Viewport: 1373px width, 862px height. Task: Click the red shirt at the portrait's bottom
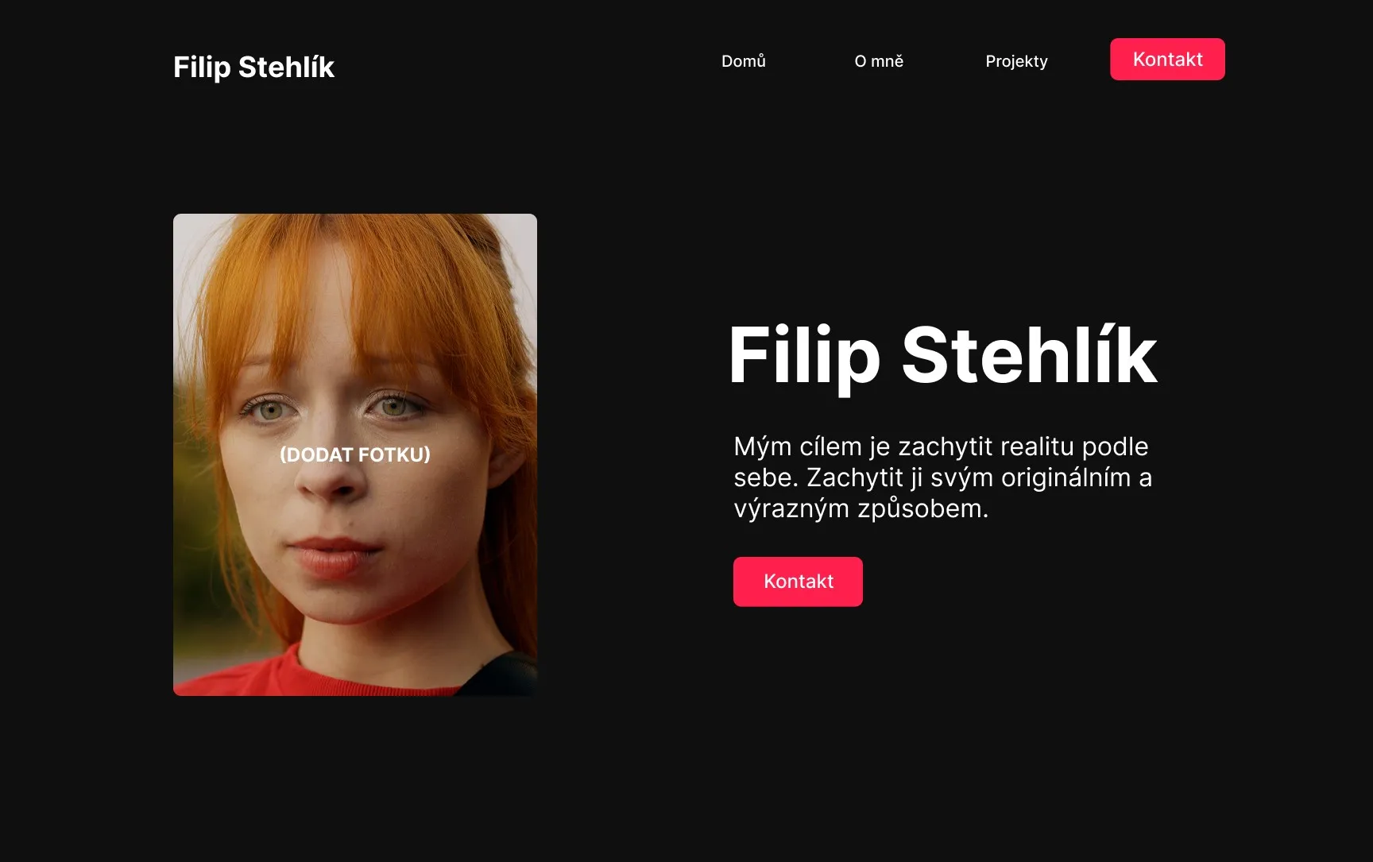(x=318, y=674)
